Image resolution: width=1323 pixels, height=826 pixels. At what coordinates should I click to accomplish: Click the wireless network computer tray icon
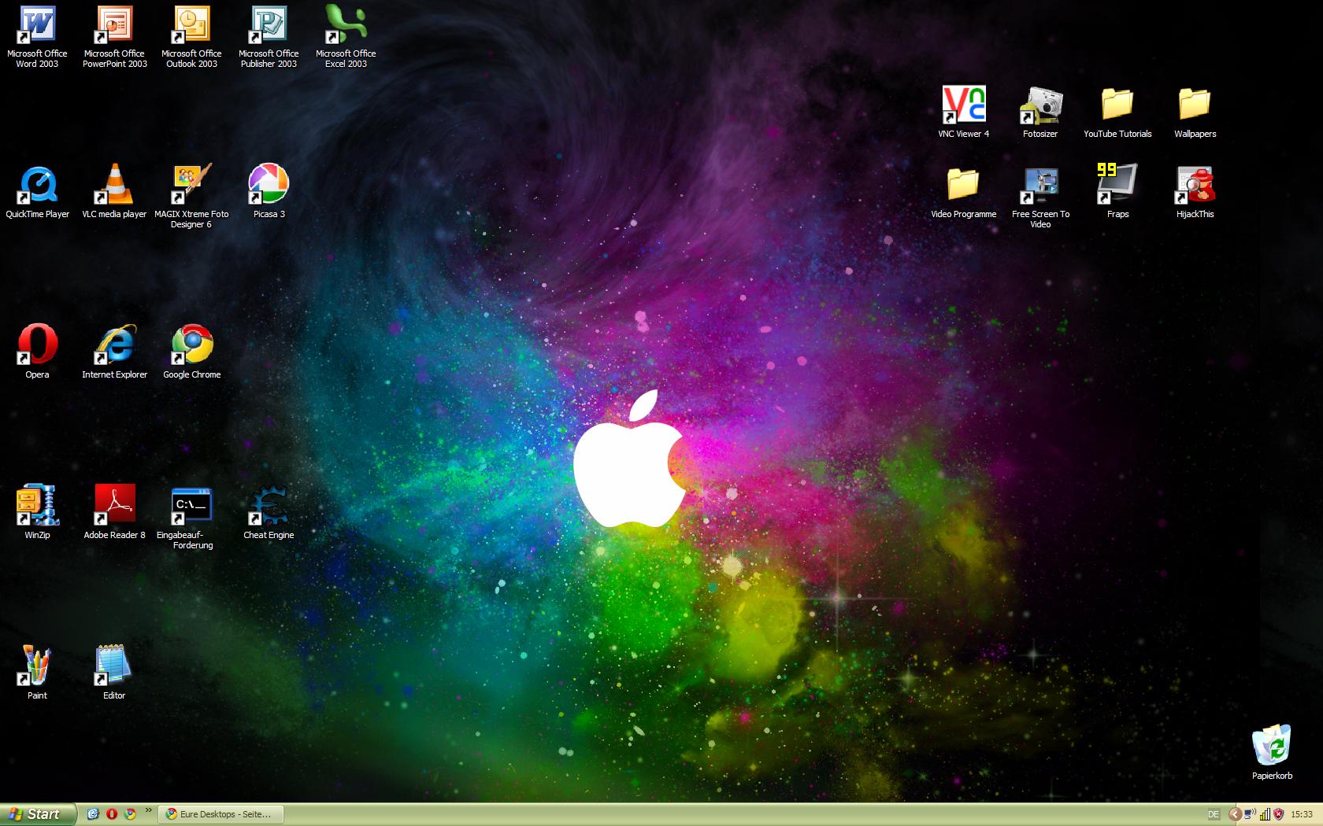[1250, 813]
